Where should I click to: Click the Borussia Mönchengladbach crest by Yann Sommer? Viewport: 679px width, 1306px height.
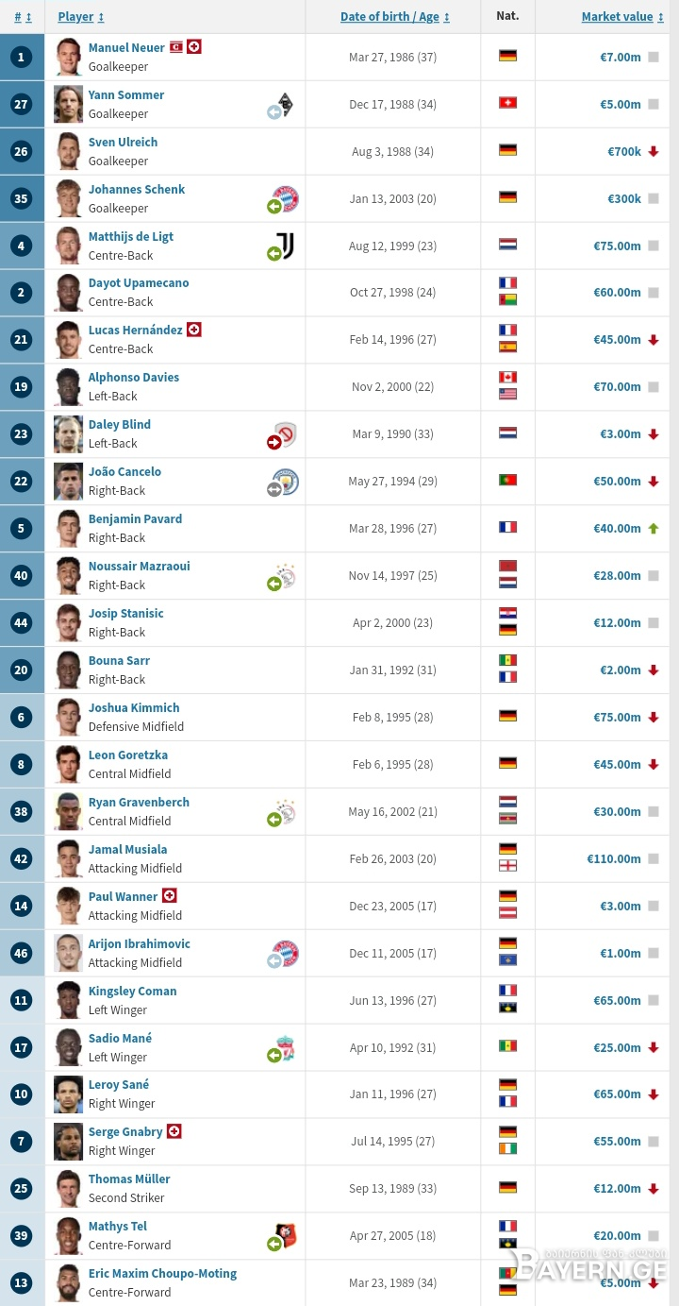point(286,104)
